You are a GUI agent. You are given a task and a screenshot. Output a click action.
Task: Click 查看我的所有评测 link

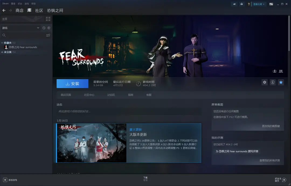tap(269, 160)
